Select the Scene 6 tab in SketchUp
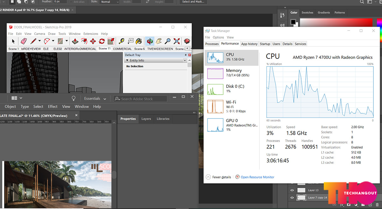This screenshot has height=209, width=382. click(x=139, y=49)
